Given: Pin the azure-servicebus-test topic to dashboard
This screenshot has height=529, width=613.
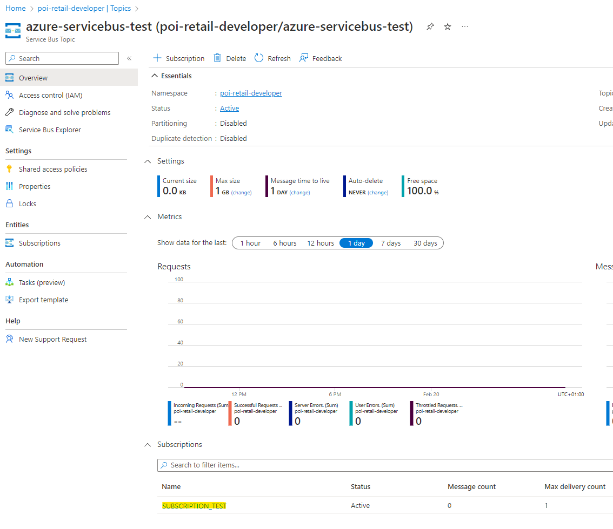Looking at the screenshot, I should (x=430, y=26).
